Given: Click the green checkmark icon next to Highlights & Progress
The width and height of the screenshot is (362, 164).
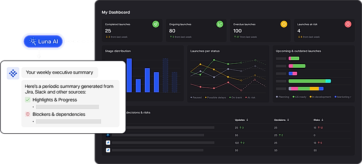Looking at the screenshot, I should (28, 100).
